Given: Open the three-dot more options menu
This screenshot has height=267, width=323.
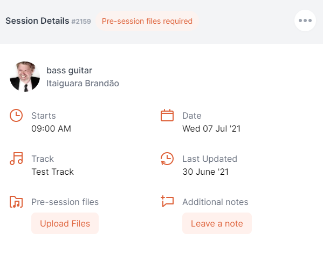Looking at the screenshot, I should pos(305,20).
